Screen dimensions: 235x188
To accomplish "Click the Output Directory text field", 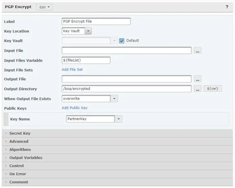I will point(127,88).
